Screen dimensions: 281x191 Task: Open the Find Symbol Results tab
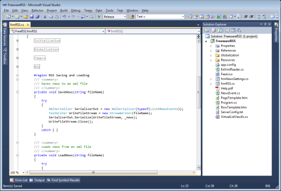tap(63, 180)
